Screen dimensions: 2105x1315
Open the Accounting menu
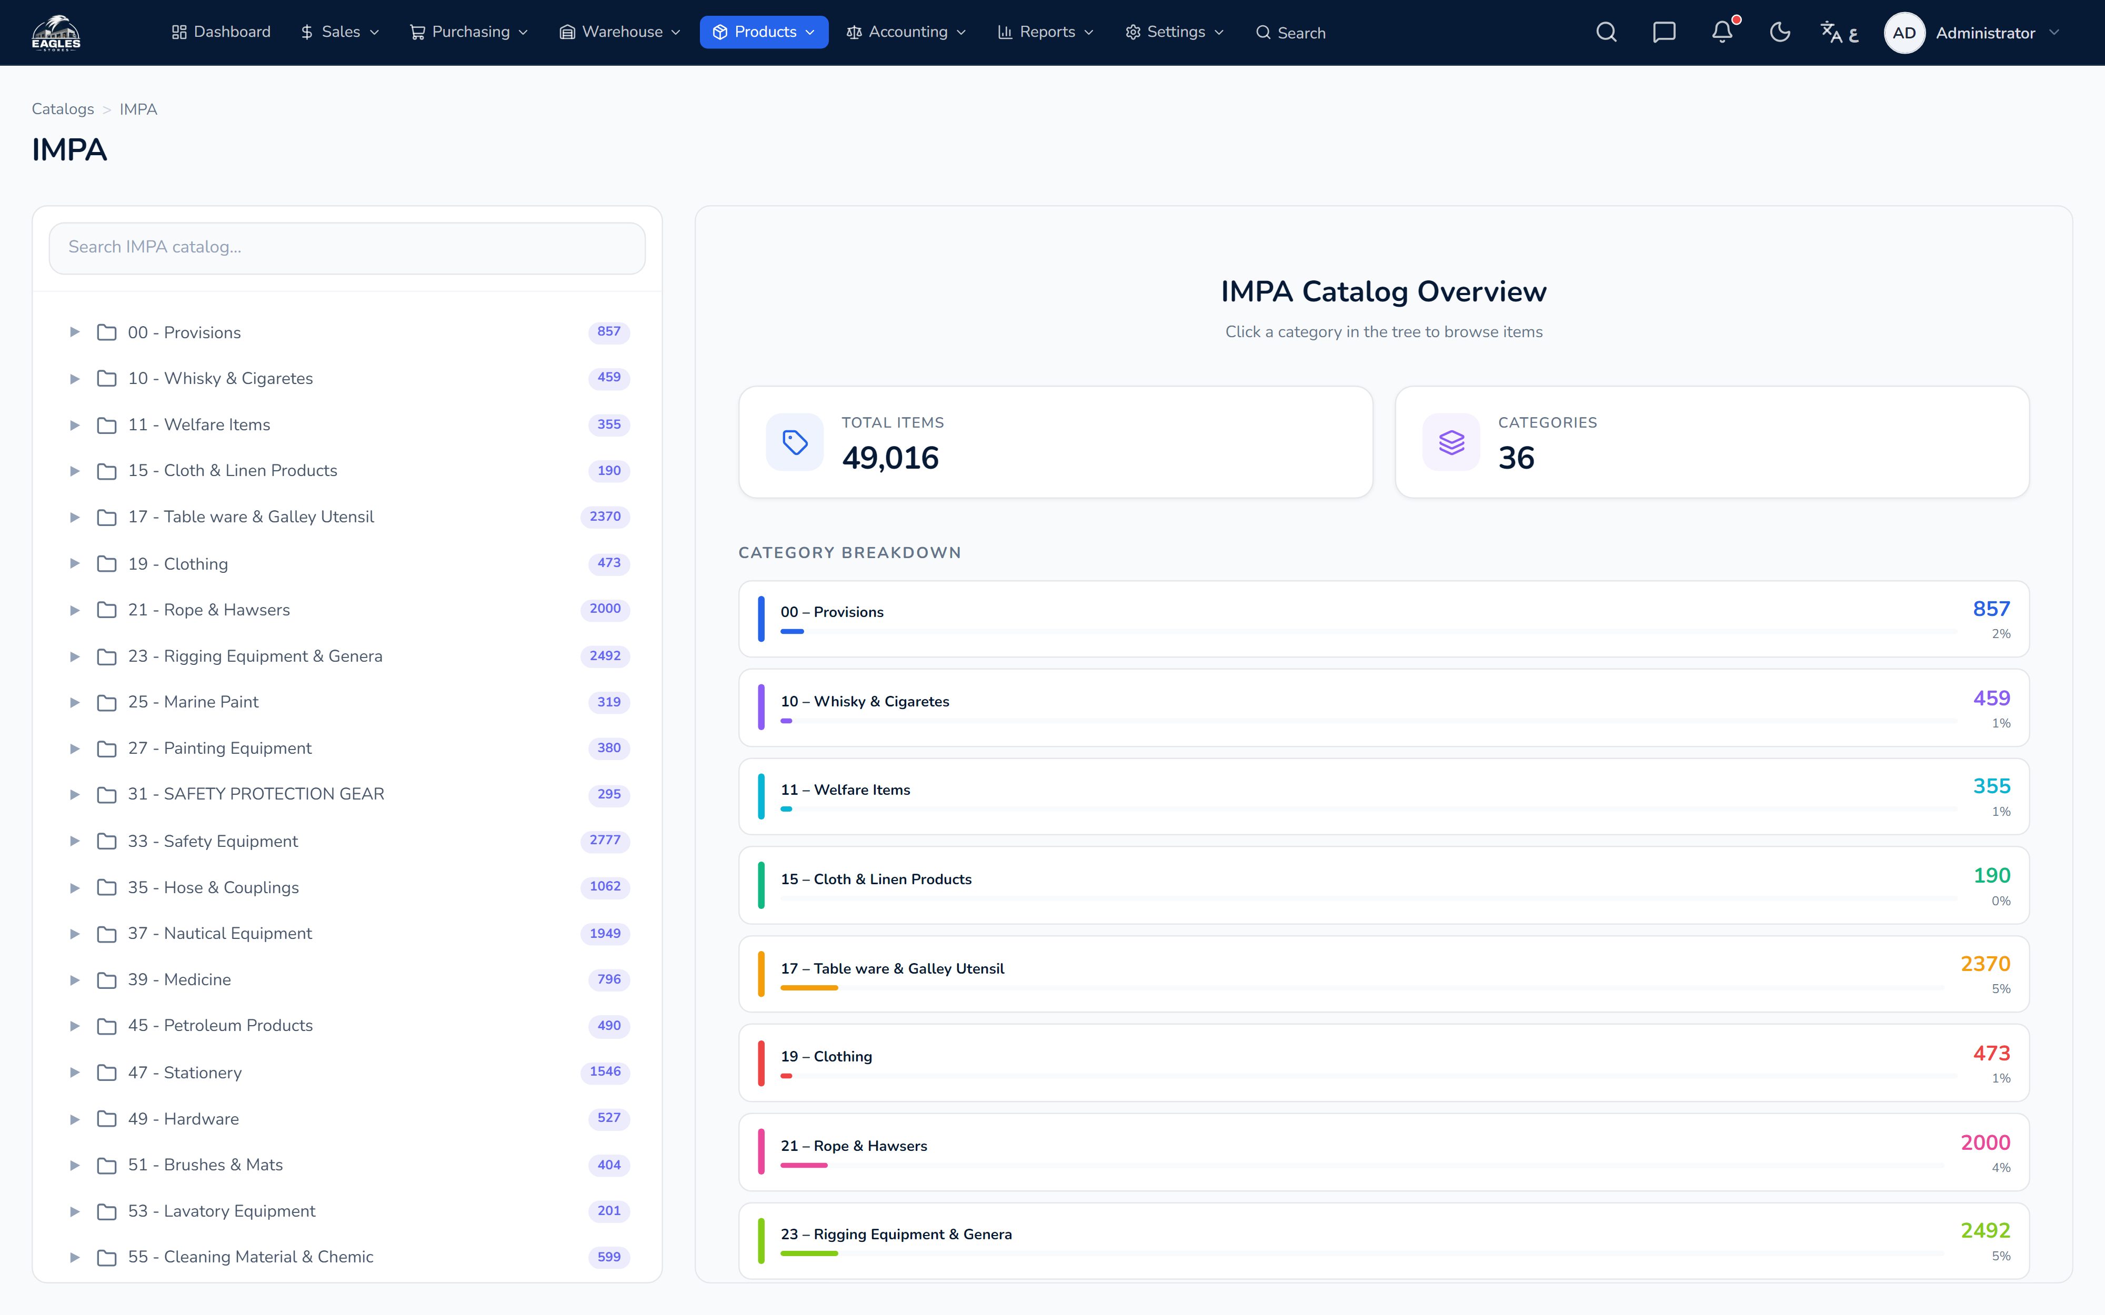(906, 32)
